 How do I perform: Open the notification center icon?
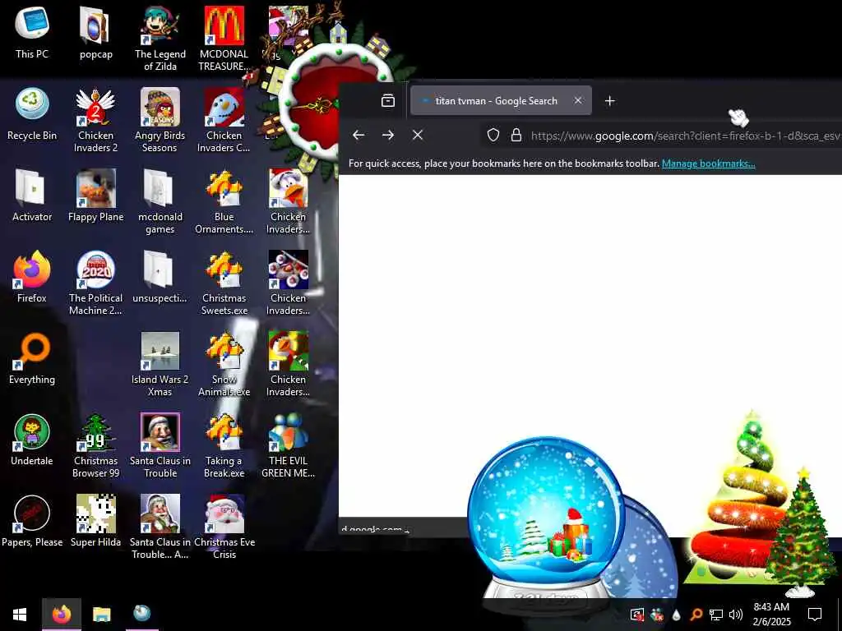tap(815, 615)
